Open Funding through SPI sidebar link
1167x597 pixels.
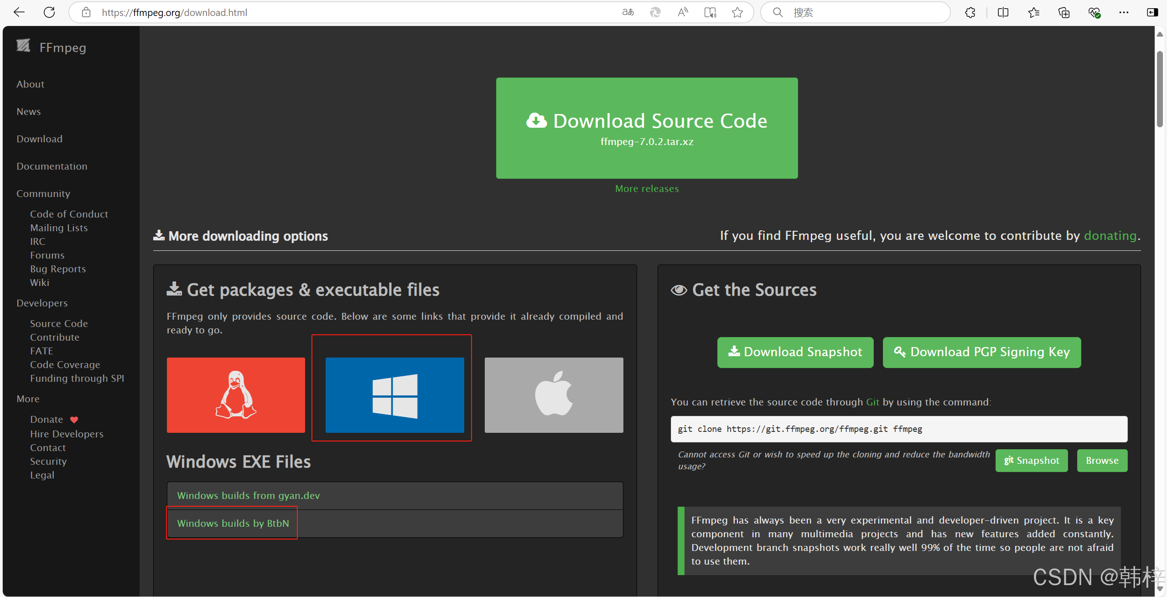click(77, 379)
